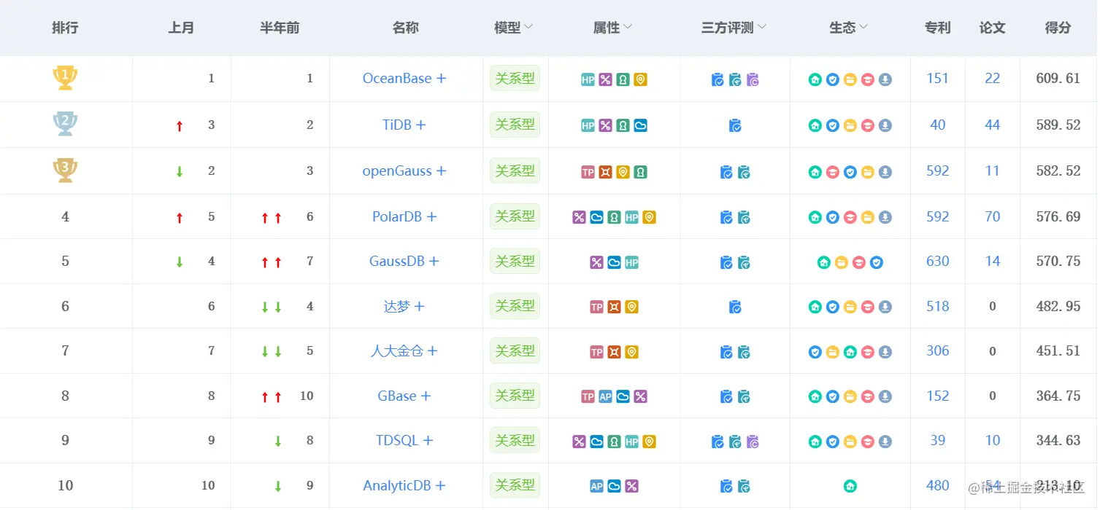Click the AP attribute icon in GBase row

[605, 397]
